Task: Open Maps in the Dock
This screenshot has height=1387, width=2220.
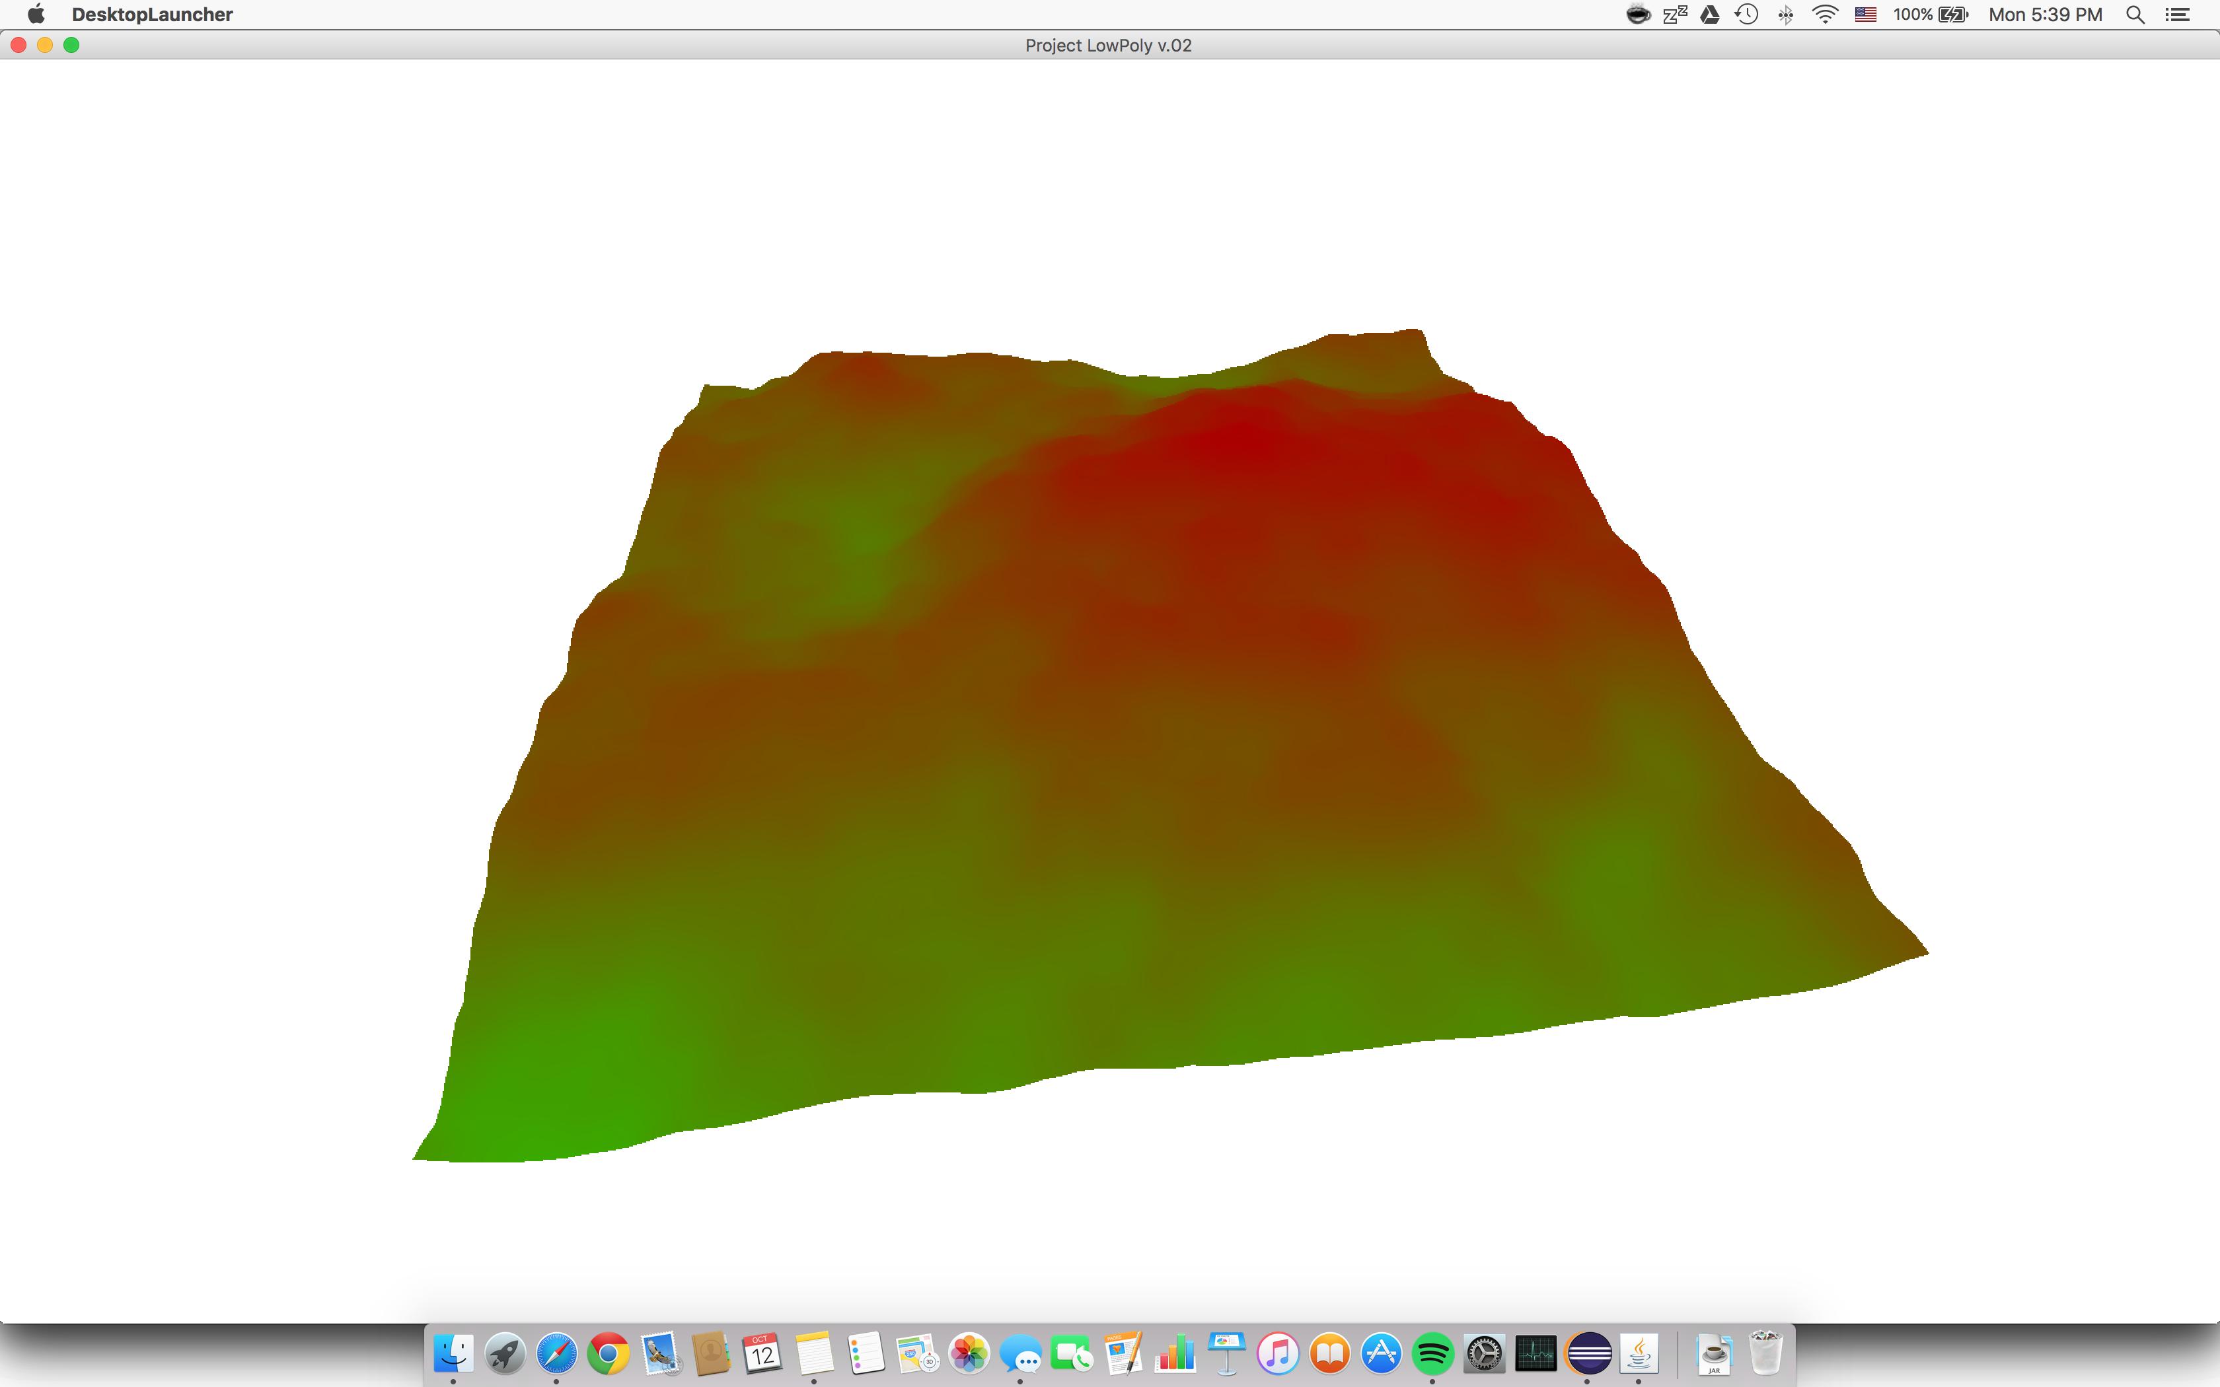Action: [x=916, y=1353]
